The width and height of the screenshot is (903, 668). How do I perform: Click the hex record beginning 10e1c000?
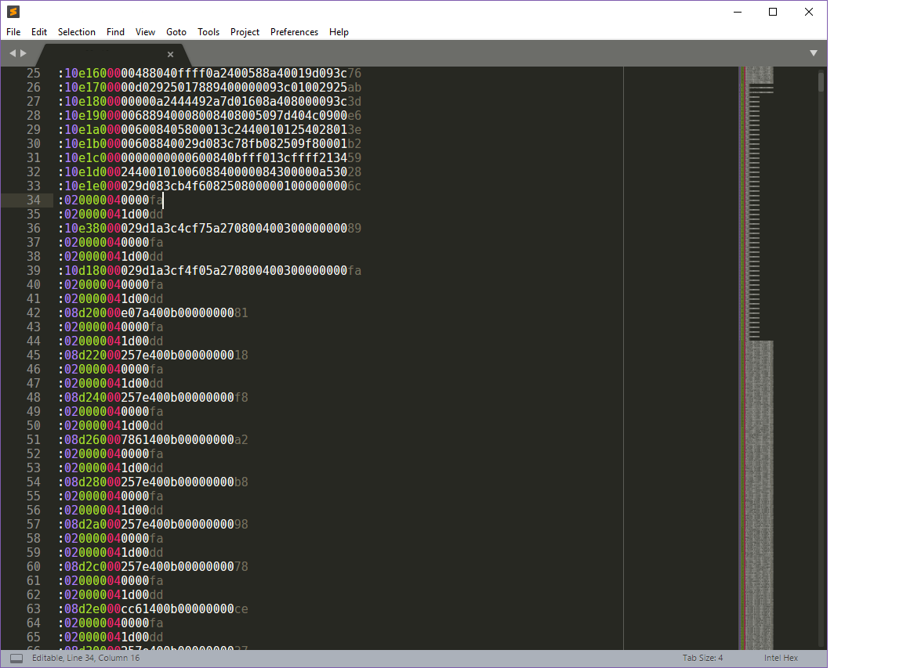[x=209, y=158]
